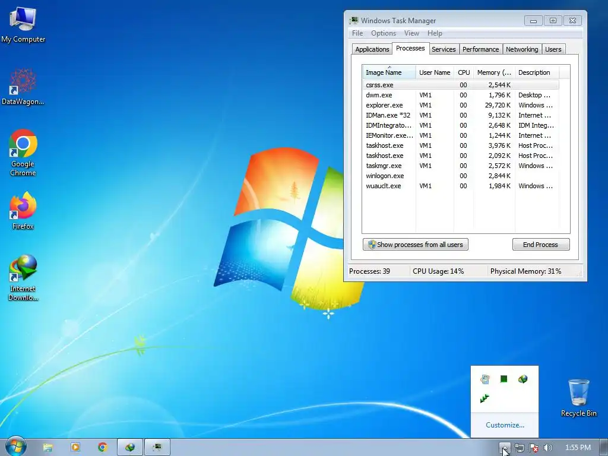Switch to the Performance tab
608x456 pixels.
[x=480, y=49]
